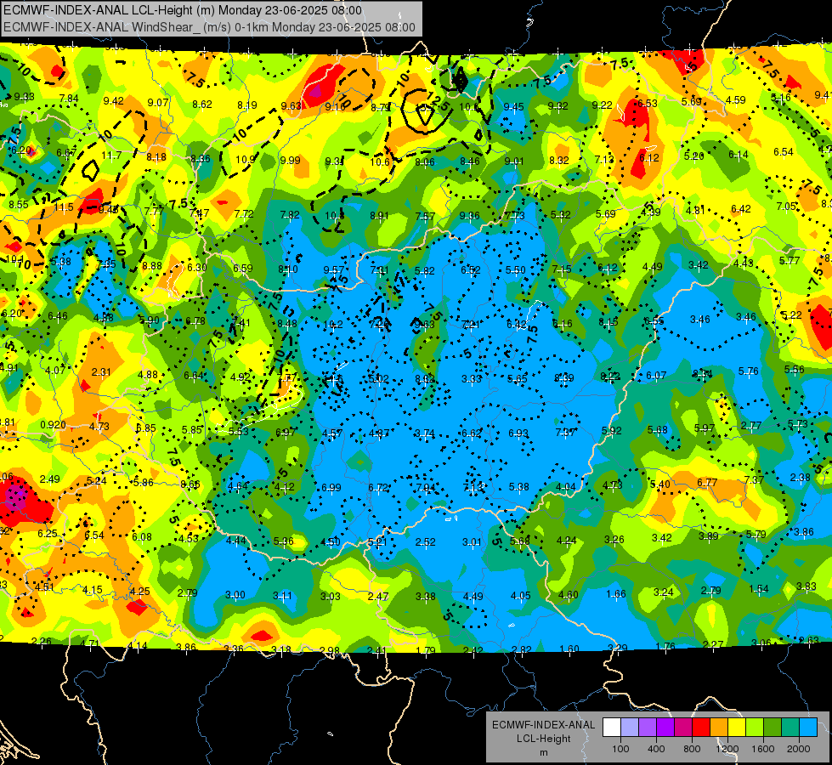This screenshot has width=832, height=765.
Task: Click the LCL-Height title line at top
Action: [183, 10]
